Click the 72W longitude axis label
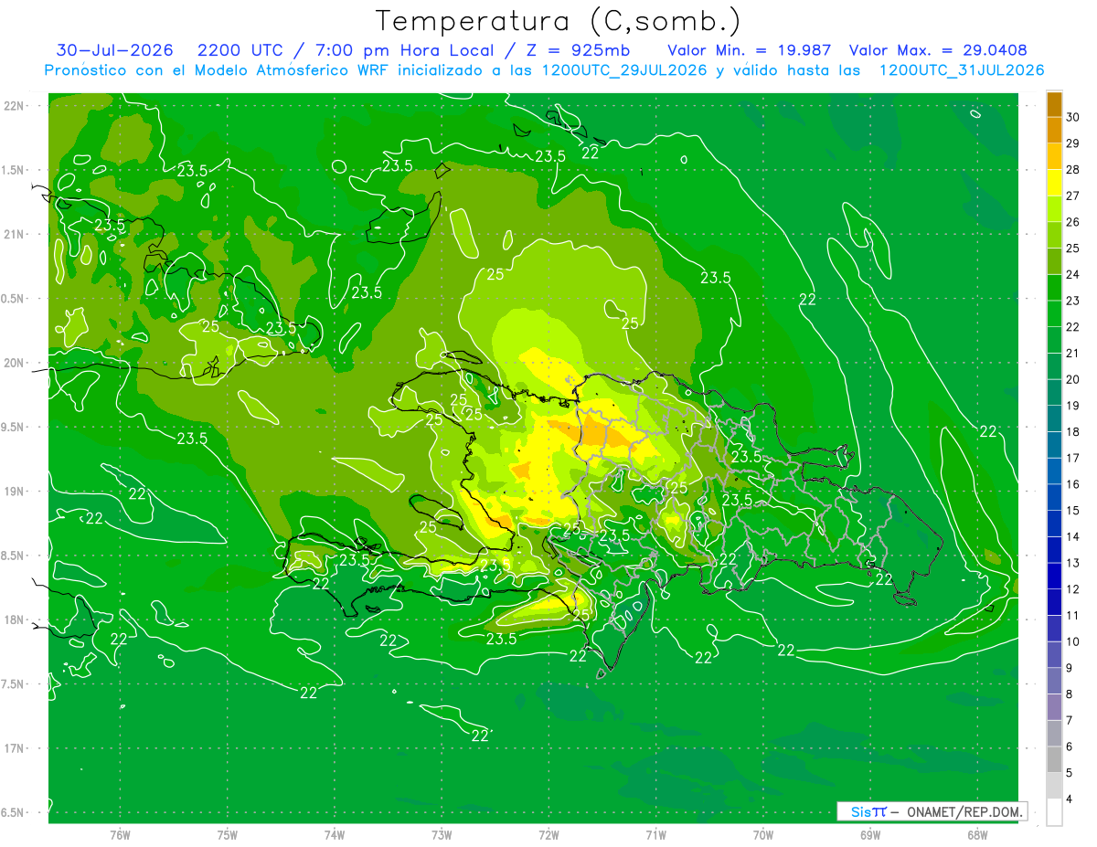This screenshot has width=1097, height=847. tap(548, 834)
